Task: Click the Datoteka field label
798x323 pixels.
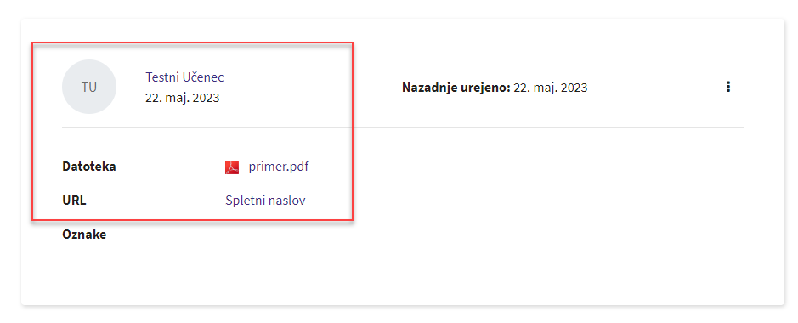Action: [x=89, y=167]
